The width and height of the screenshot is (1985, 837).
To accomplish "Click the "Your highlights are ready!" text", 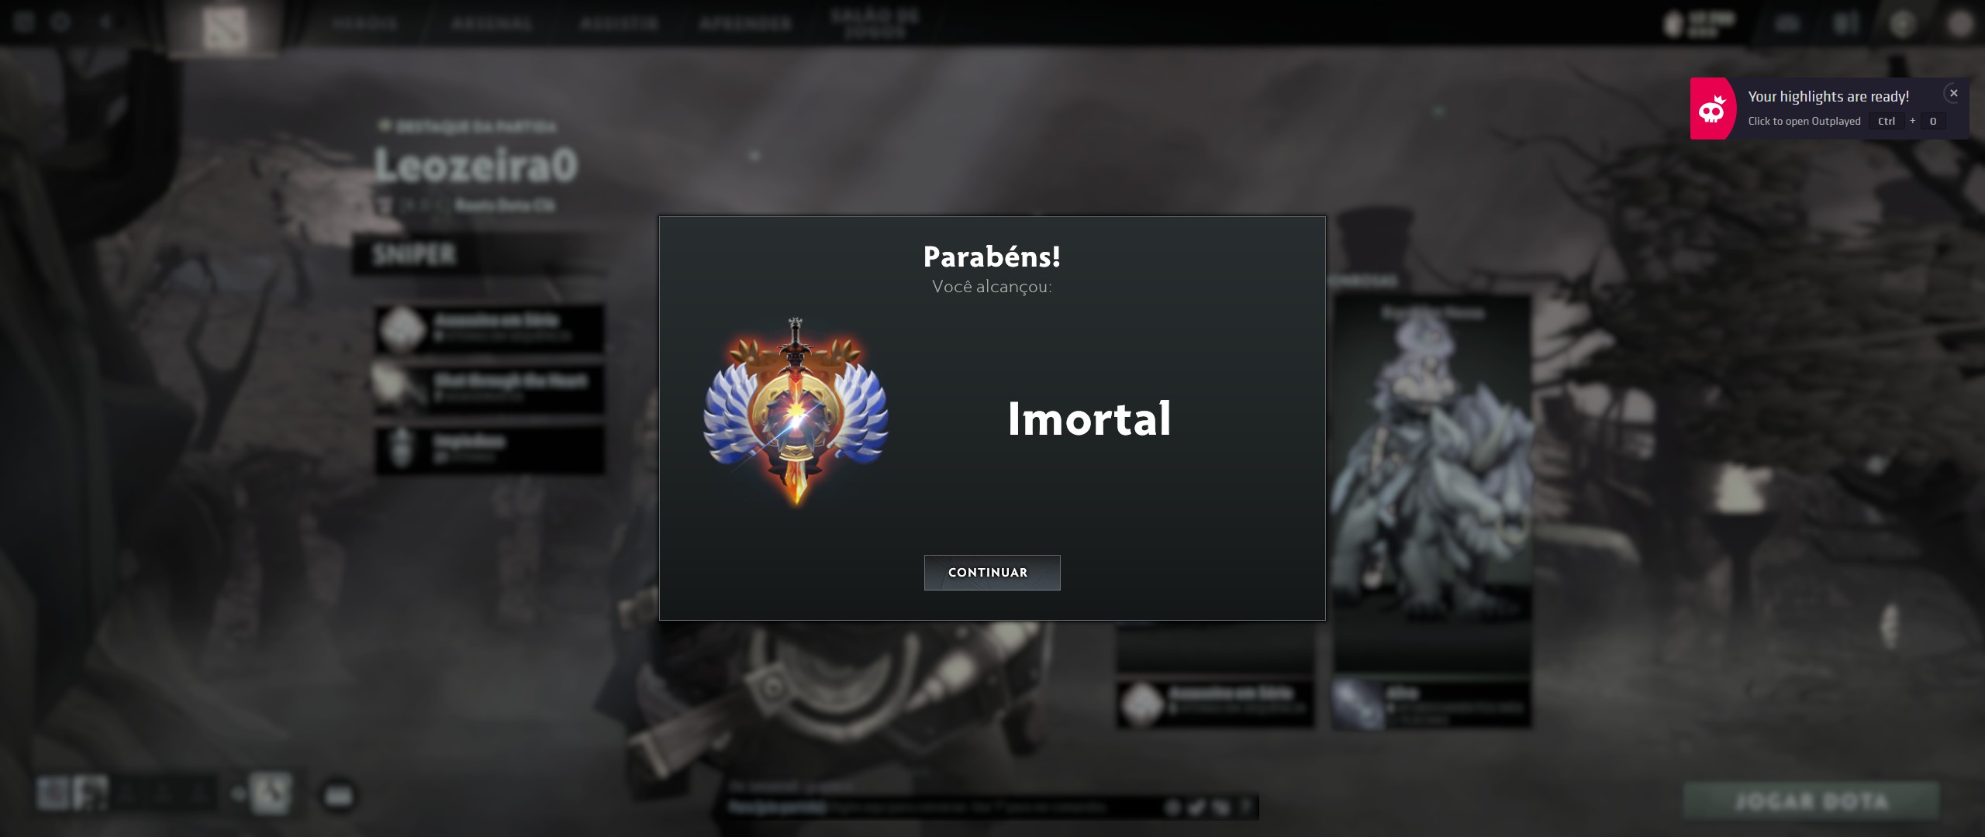I will point(1828,96).
